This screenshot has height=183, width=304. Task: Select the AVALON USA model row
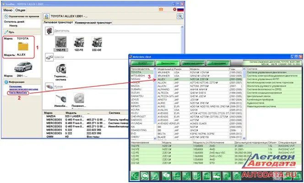(200, 110)
